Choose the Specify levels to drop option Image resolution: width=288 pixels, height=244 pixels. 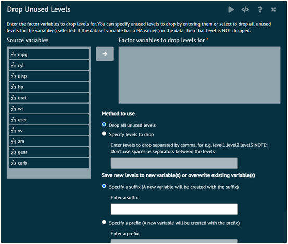tap(104, 134)
